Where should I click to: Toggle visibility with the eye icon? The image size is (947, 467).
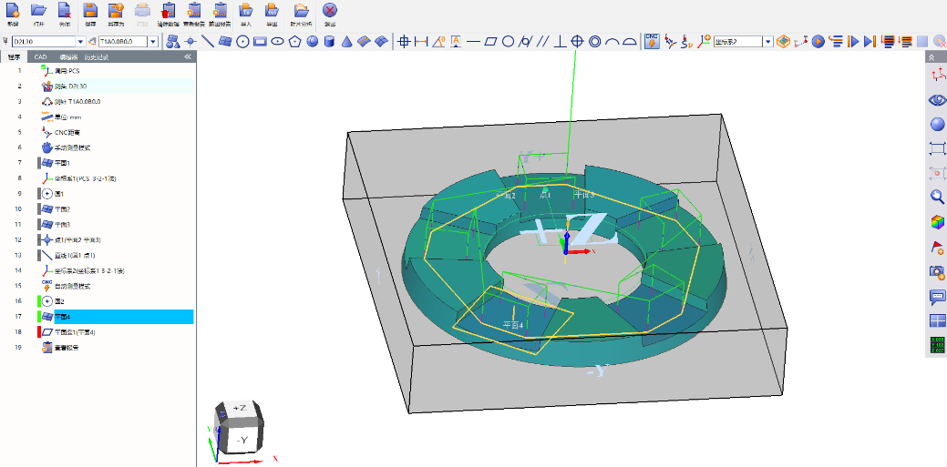pyautogui.click(x=937, y=100)
